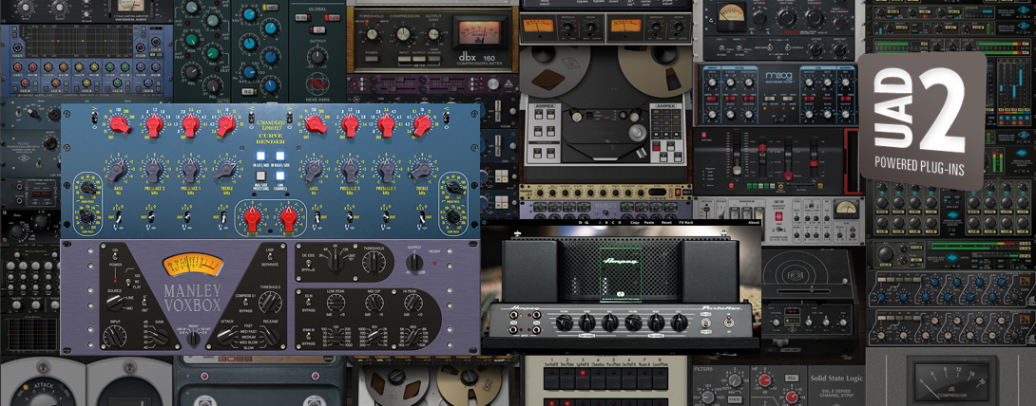Click right red output knob on Curve Bender
Screen dimensions: 1036x406
coord(289,217)
